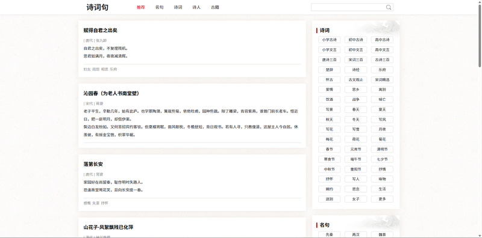The width and height of the screenshot is (482, 238).
Task: Choose the 怀古 category
Action: [329, 80]
